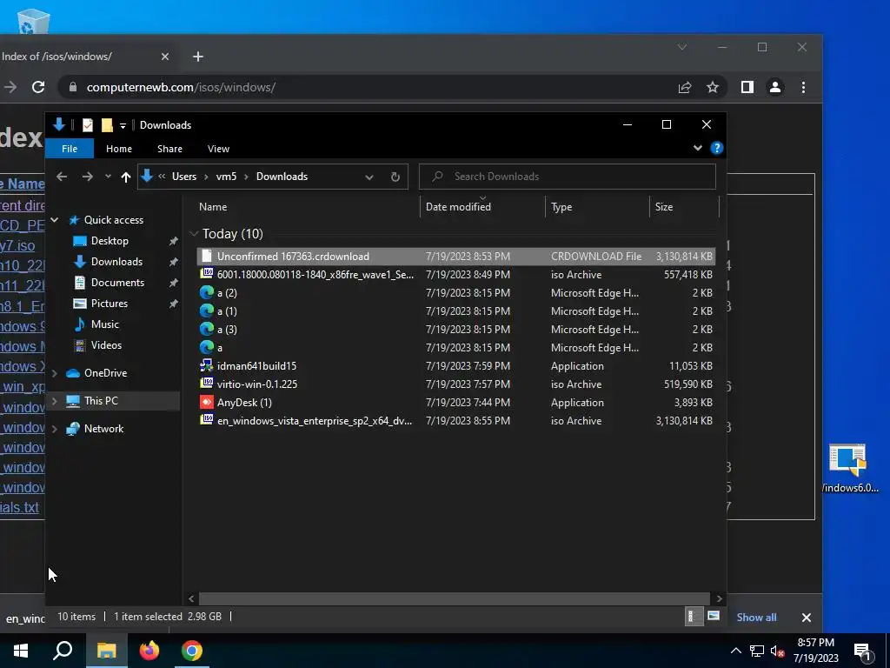The width and height of the screenshot is (890, 668).
Task: Click the Search Downloads field
Action: (567, 177)
